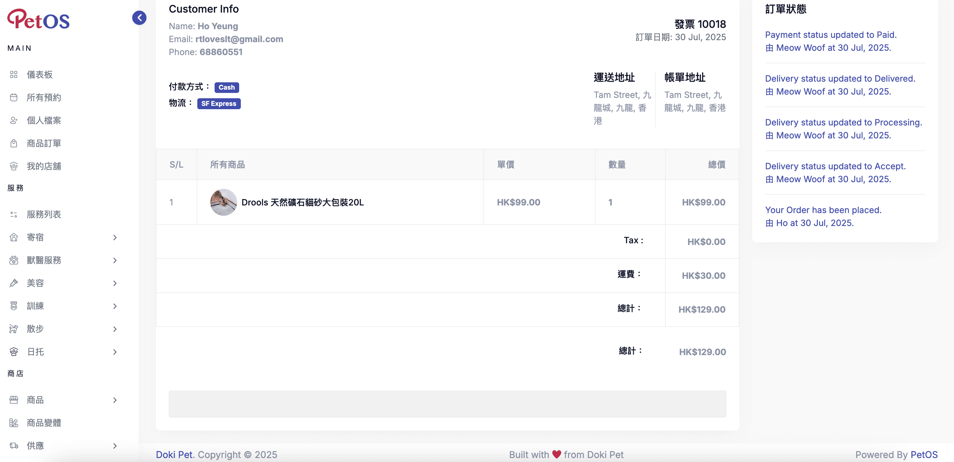This screenshot has width=954, height=462.
Task: Click the 所有商品 column header
Action: click(x=228, y=165)
